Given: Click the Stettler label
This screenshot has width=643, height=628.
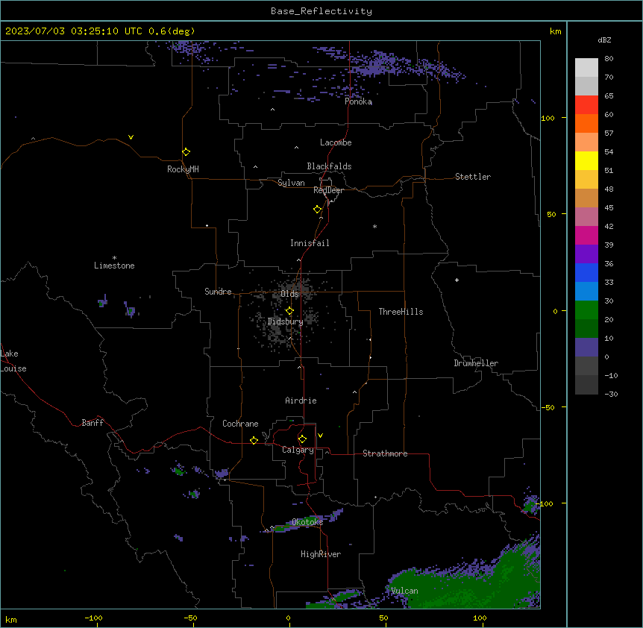Looking at the screenshot, I should click(473, 177).
